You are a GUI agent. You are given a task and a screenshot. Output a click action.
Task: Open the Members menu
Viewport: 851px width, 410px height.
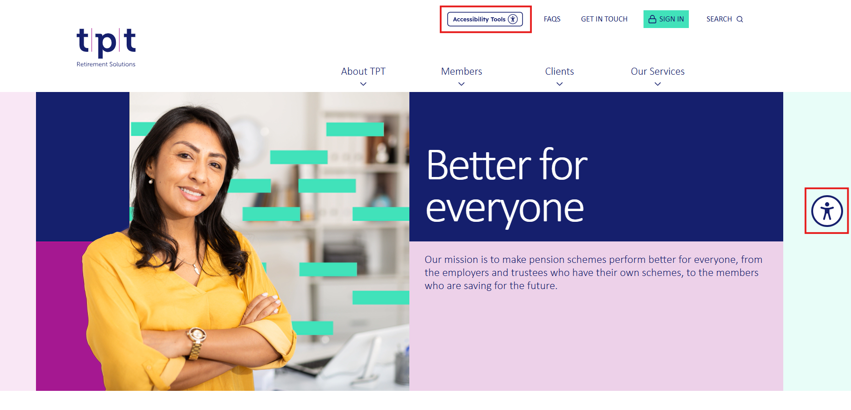(461, 71)
